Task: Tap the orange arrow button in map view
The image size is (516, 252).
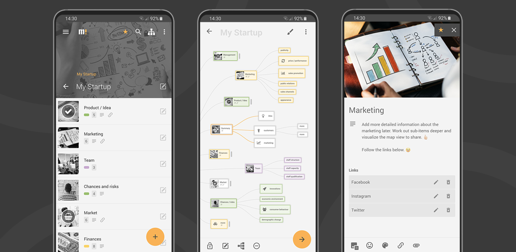Action: pos(302,239)
